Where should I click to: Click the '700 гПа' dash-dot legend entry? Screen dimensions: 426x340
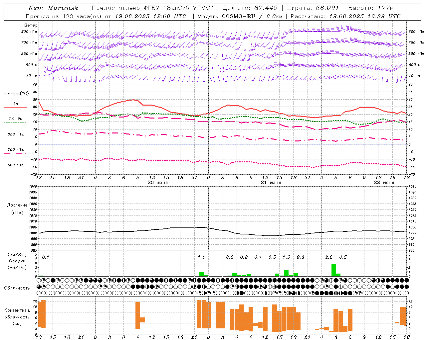(15, 151)
